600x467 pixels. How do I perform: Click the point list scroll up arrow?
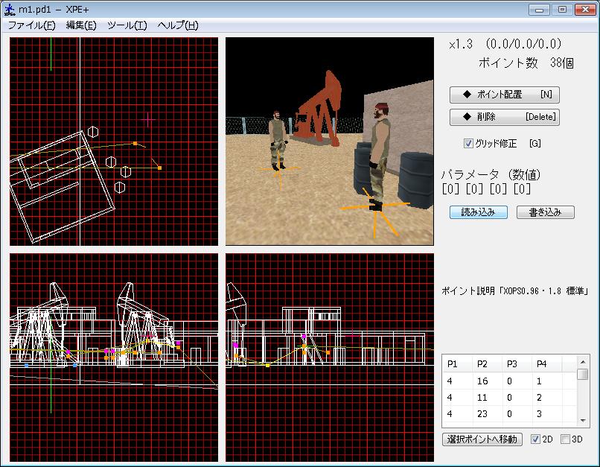[583, 362]
